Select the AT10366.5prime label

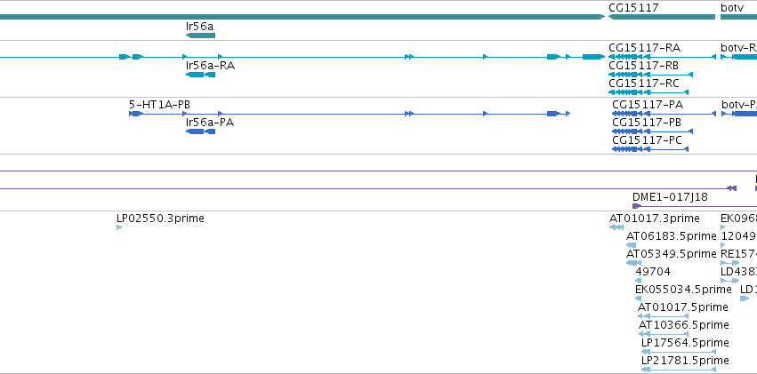point(684,325)
